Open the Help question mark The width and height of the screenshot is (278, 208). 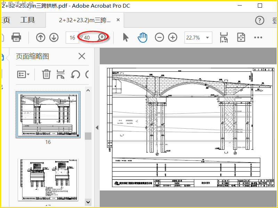[260, 20]
